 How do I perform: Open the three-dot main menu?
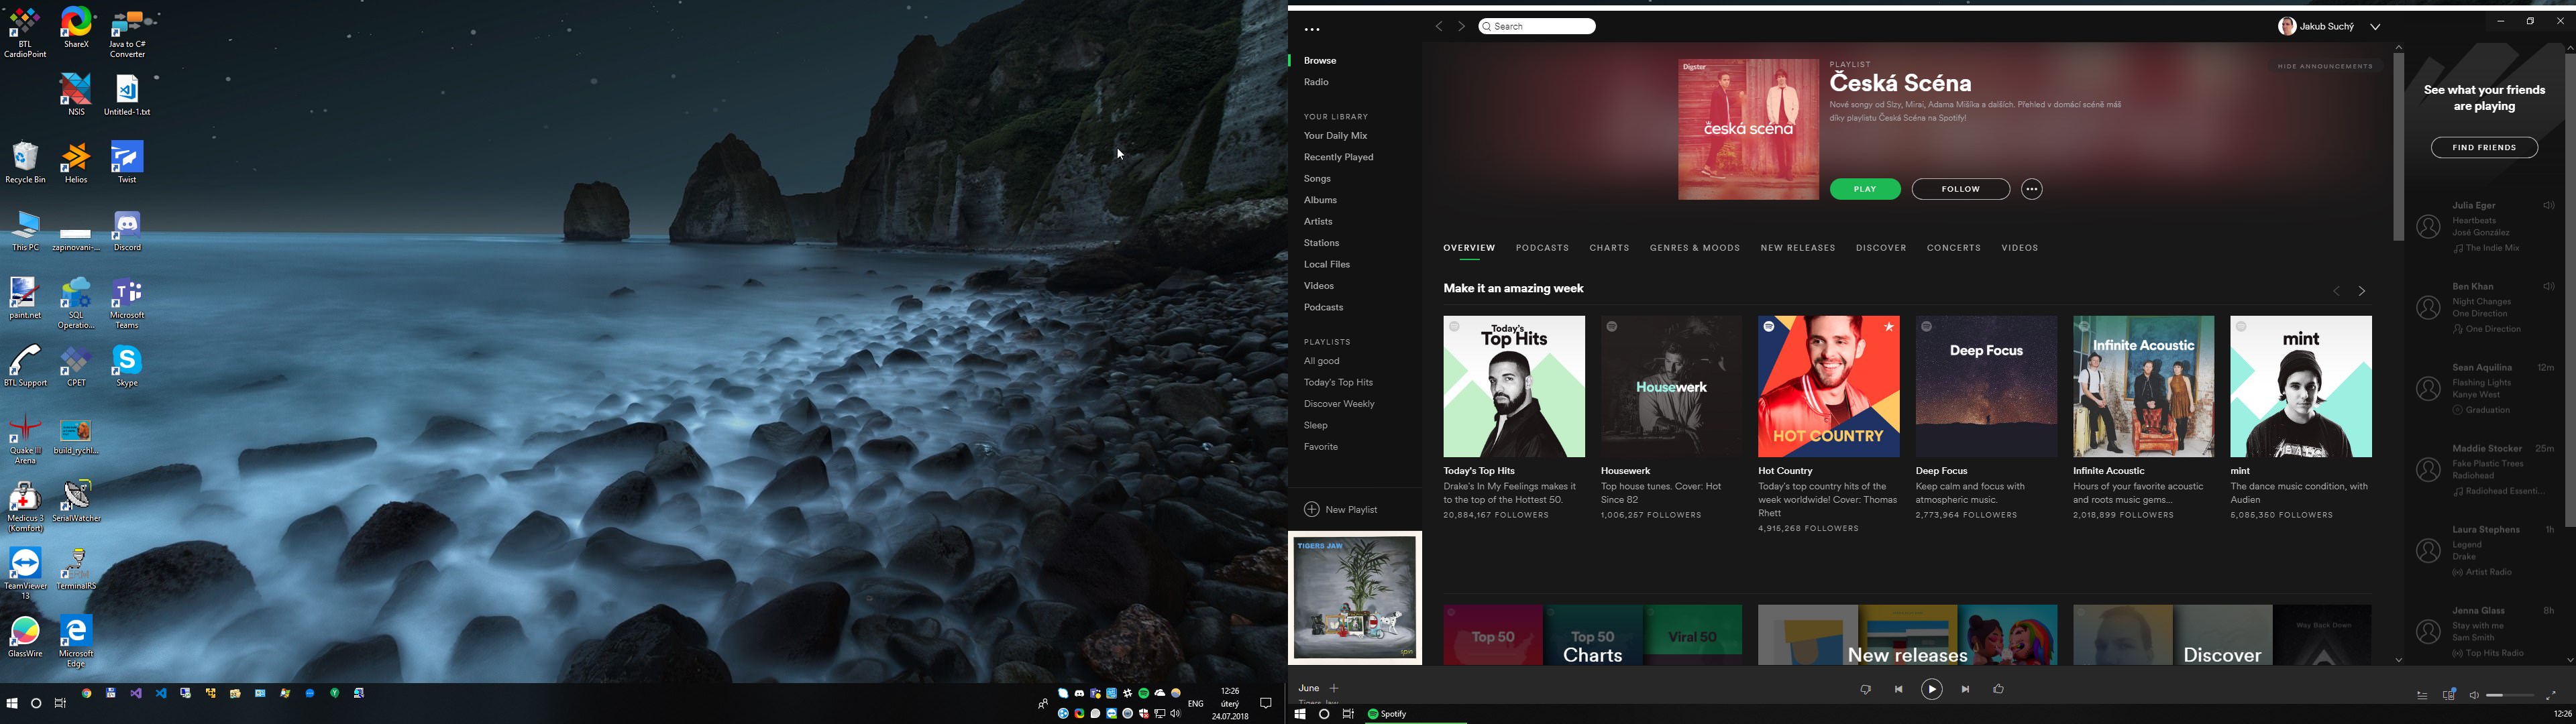[1312, 30]
